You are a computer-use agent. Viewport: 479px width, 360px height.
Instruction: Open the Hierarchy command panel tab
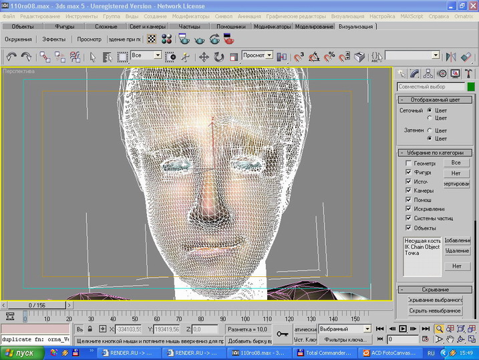[x=428, y=74]
